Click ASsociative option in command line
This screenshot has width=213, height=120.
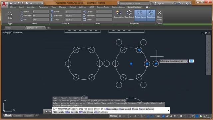coord(112,109)
